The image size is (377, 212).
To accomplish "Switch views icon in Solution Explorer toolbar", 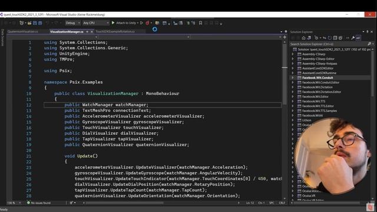I will click(309, 38).
